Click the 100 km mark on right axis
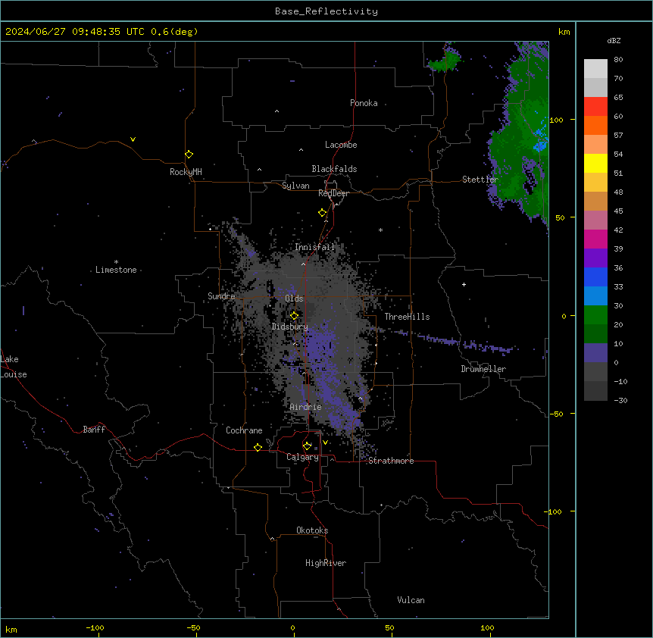Screen dimensions: 653x638 click(x=556, y=120)
